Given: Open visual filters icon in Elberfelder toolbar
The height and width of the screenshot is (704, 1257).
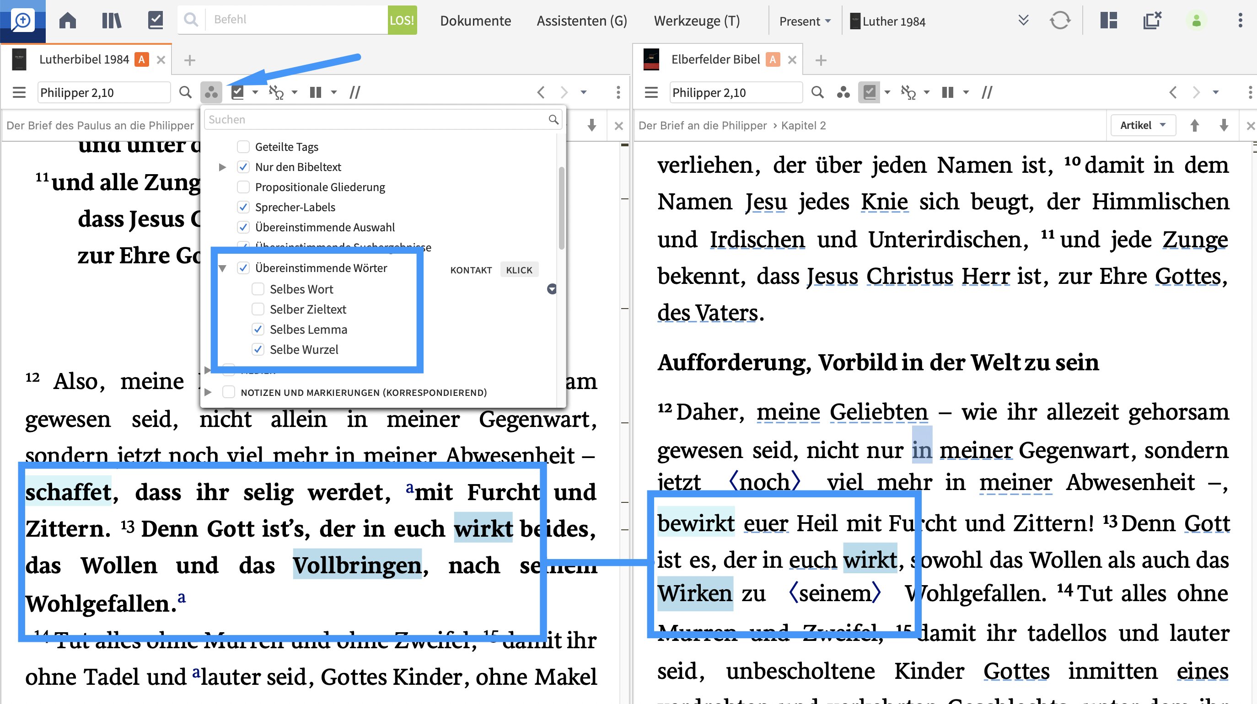Looking at the screenshot, I should tap(843, 92).
